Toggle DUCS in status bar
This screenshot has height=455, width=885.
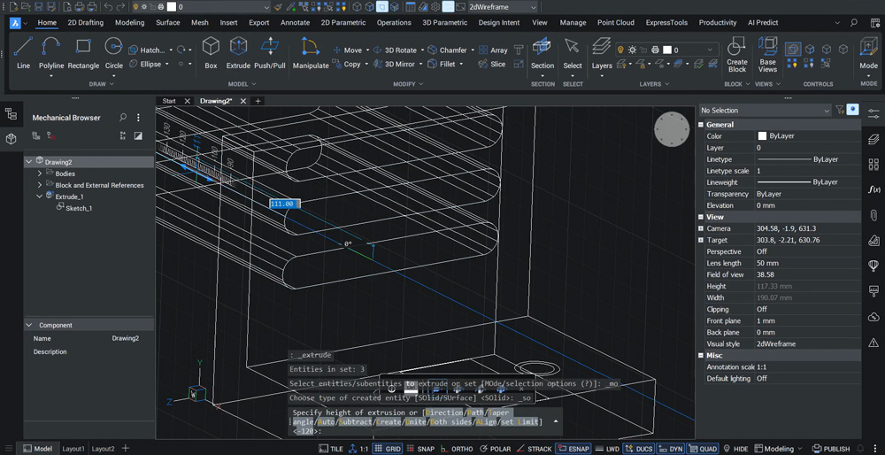[x=638, y=449]
